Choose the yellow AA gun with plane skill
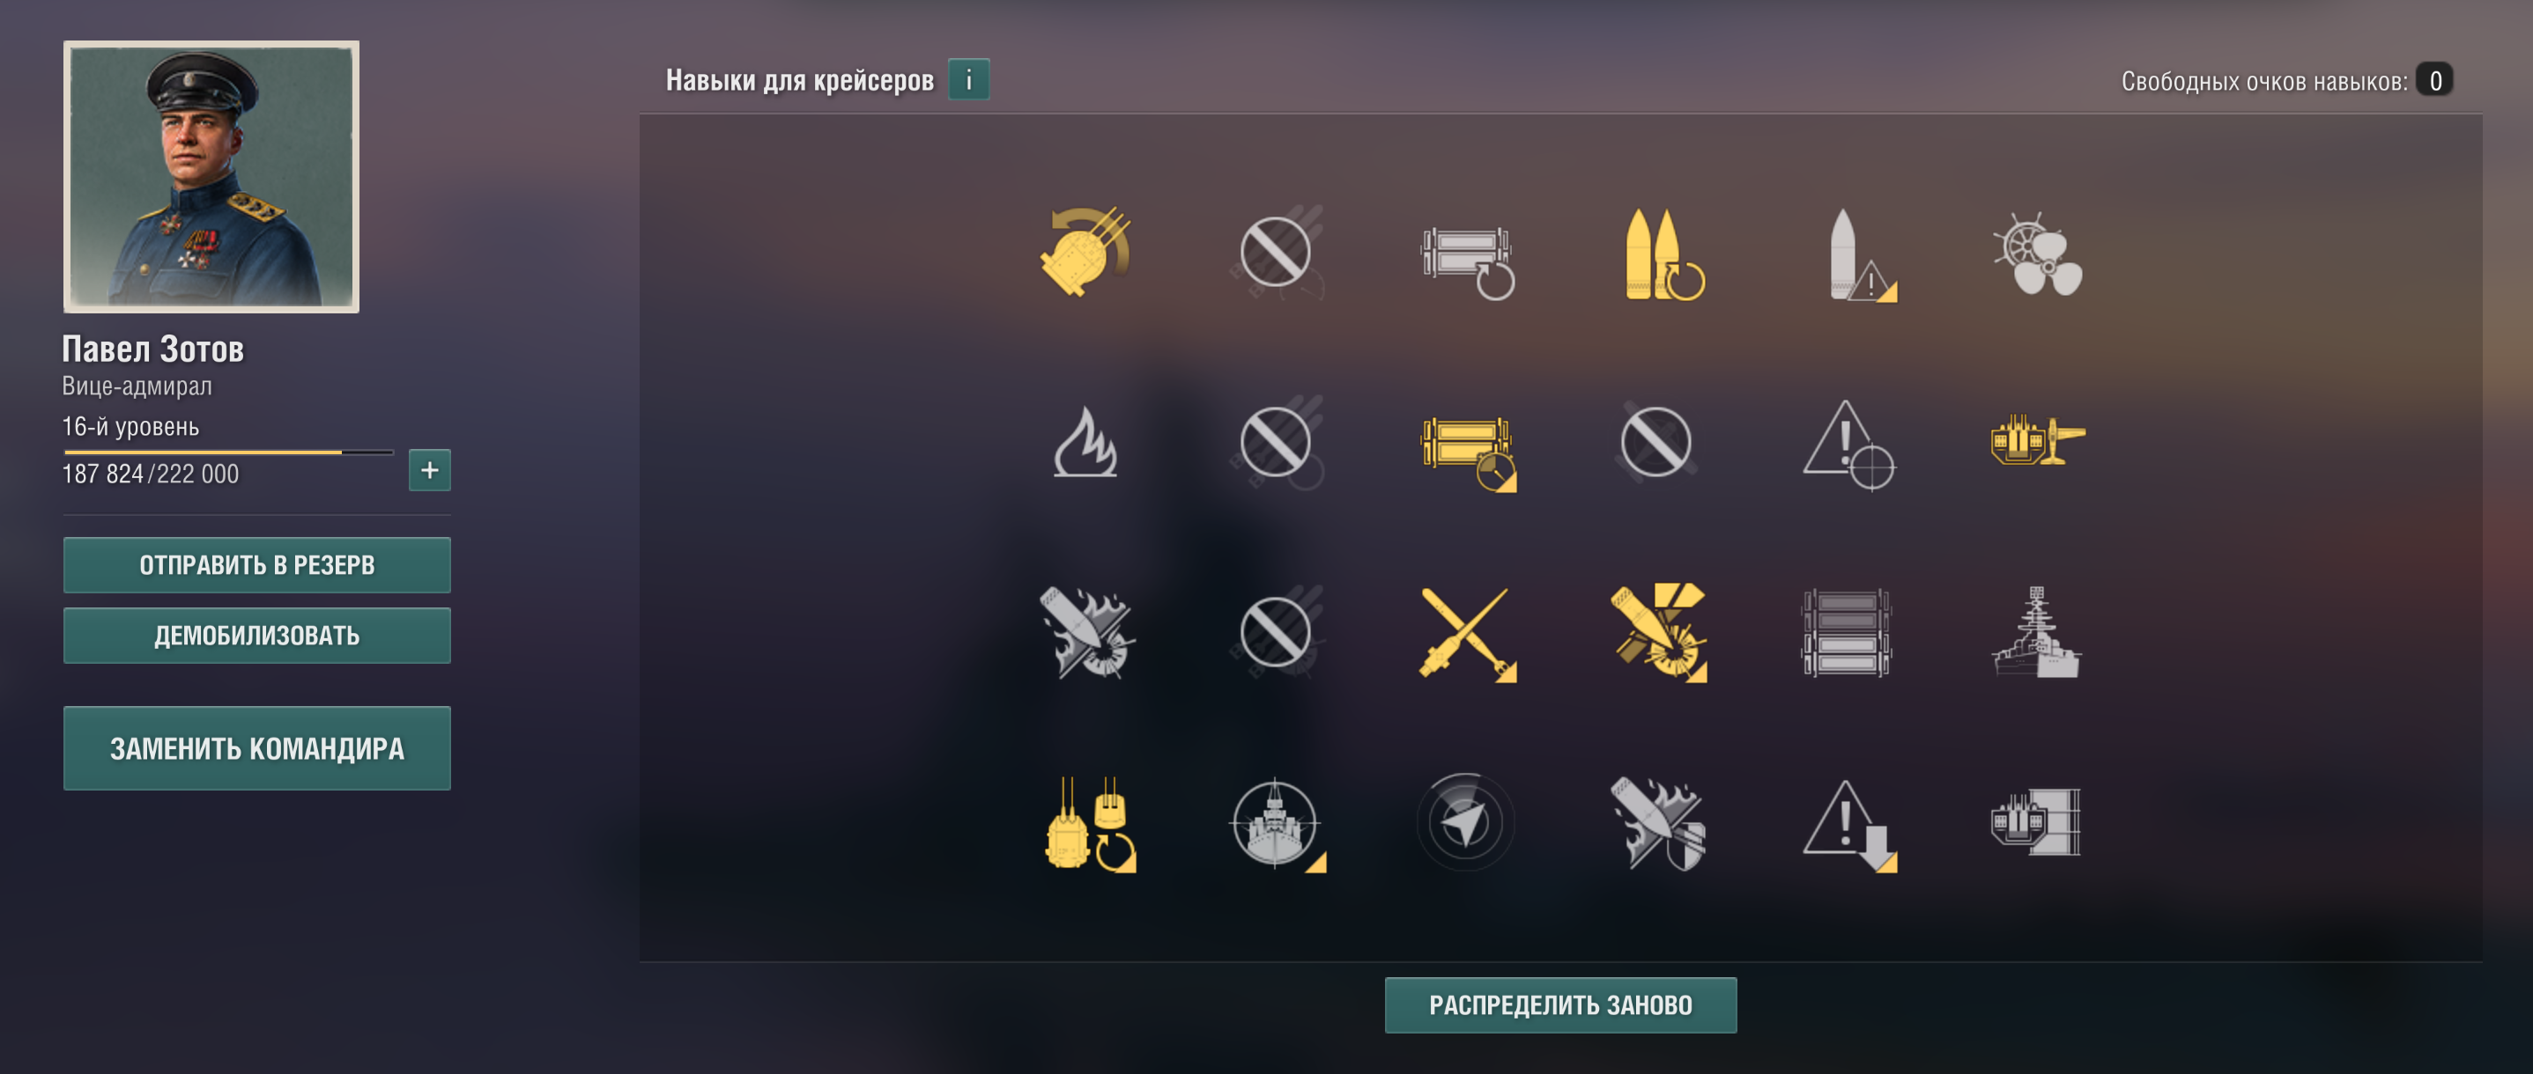This screenshot has height=1074, width=2533. tap(2037, 440)
